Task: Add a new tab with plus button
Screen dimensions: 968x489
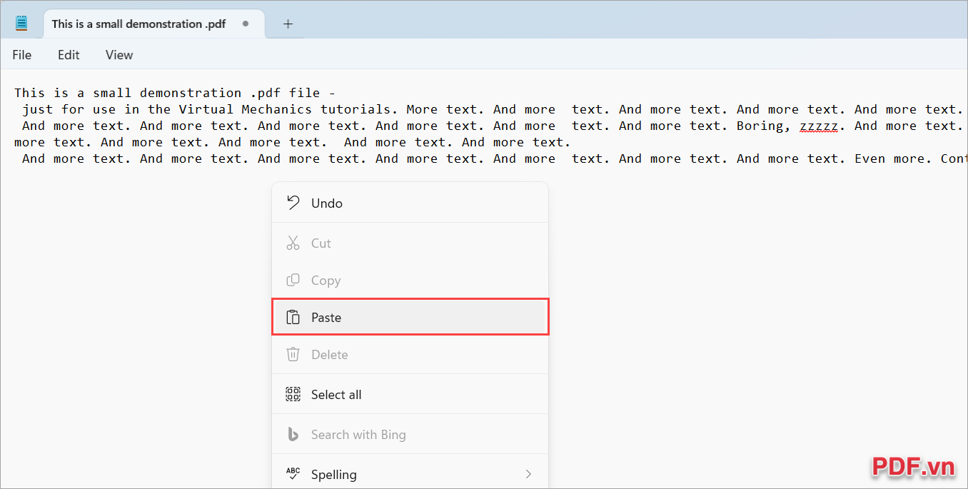Action: [x=288, y=24]
